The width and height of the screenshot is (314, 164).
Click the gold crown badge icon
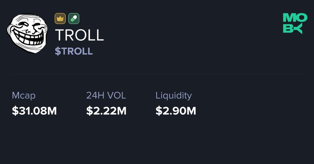tap(60, 18)
